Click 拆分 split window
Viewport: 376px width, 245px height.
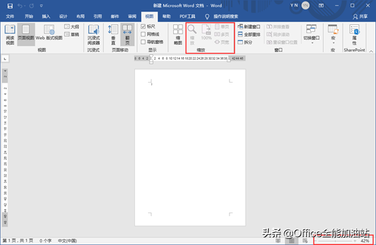[x=245, y=42]
